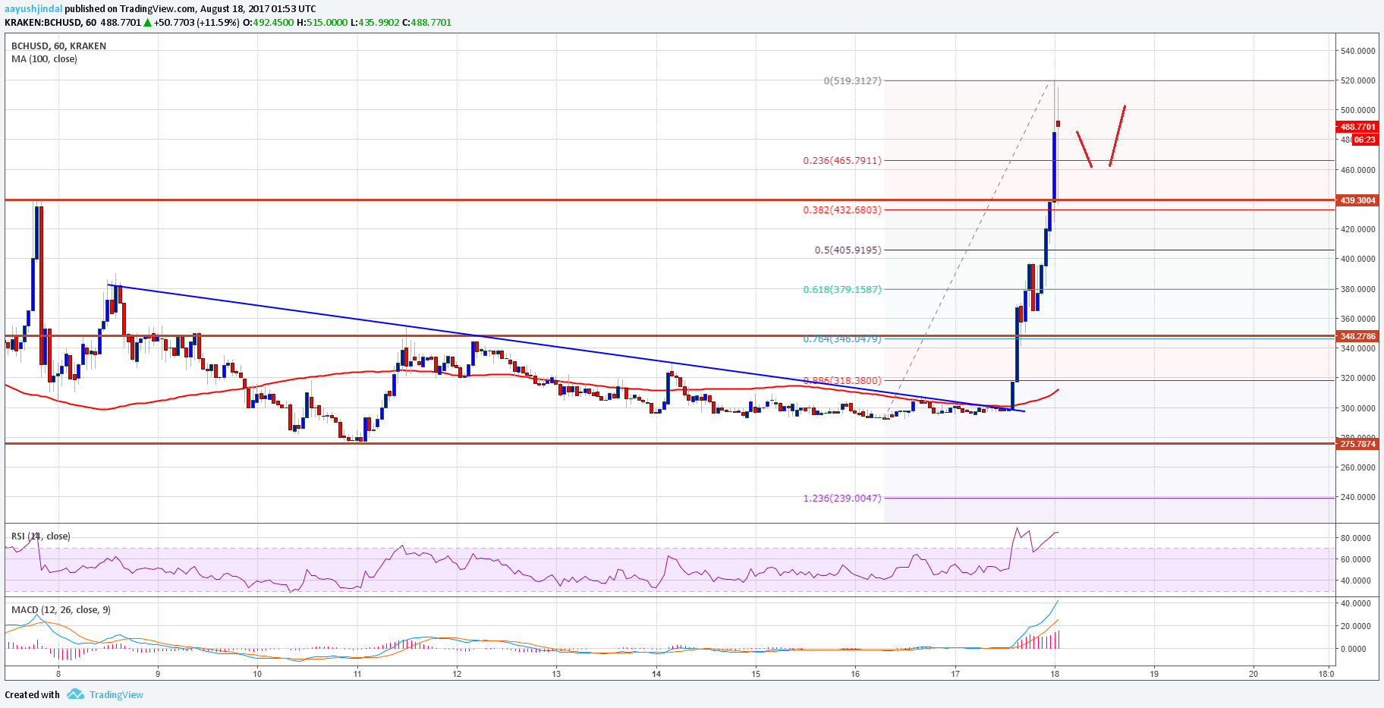Click the date 11 on time axis
Screen dimensions: 1384x708
(357, 674)
